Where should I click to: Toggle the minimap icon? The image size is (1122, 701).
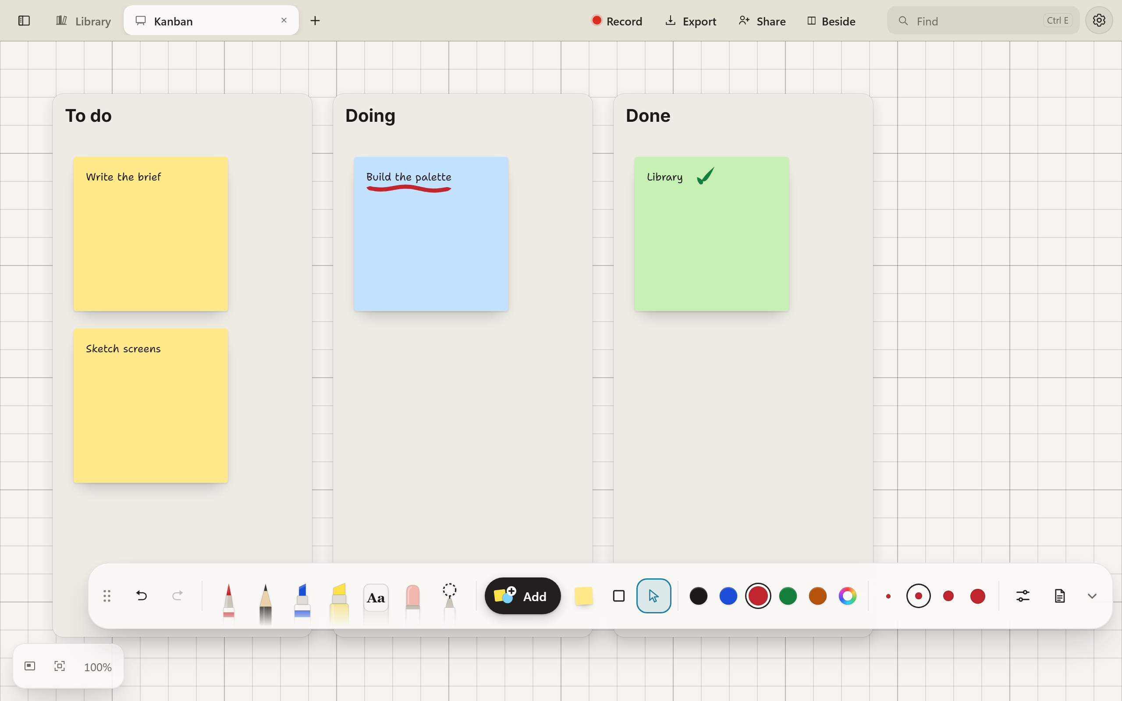(30, 666)
